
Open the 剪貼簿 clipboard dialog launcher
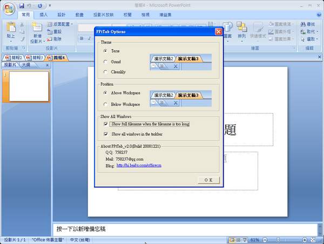coord(24,48)
